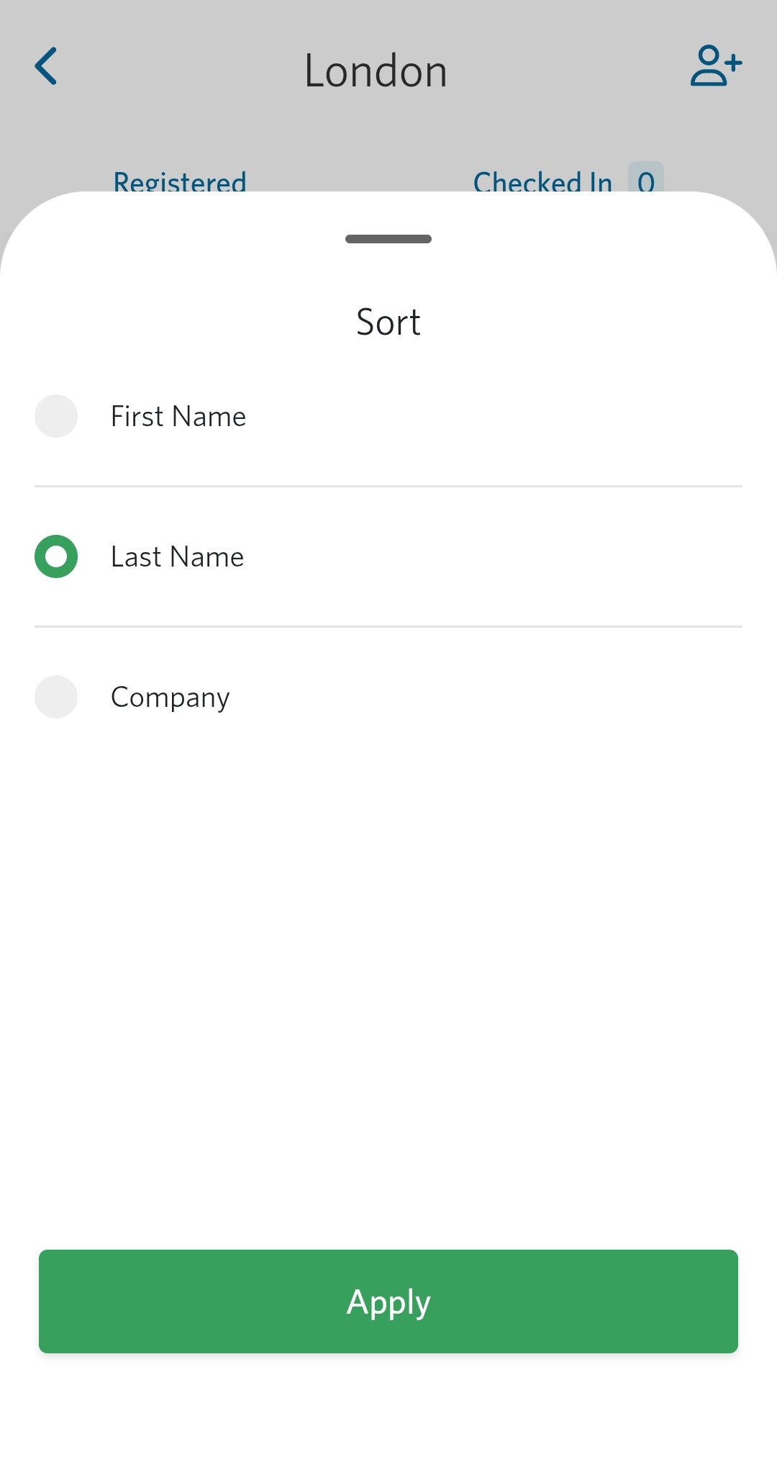This screenshot has height=1457, width=777.
Task: Switch to the Registered tab
Action: (180, 181)
